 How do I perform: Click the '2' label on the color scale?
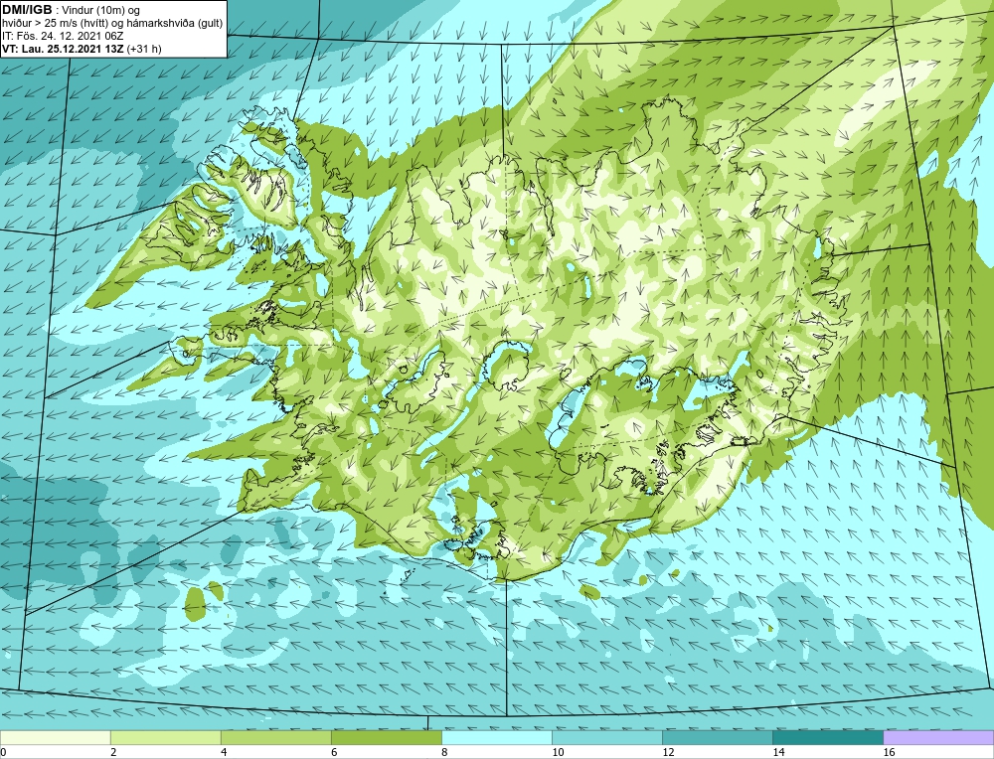(113, 752)
